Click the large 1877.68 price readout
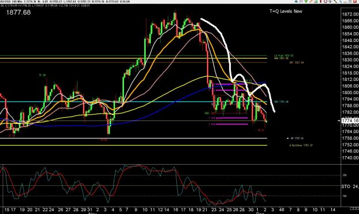This screenshot has width=359, height=214. tap(18, 13)
